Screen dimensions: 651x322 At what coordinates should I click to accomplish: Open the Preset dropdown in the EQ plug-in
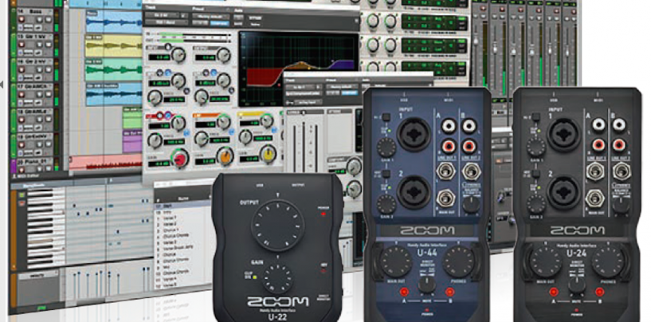(211, 16)
